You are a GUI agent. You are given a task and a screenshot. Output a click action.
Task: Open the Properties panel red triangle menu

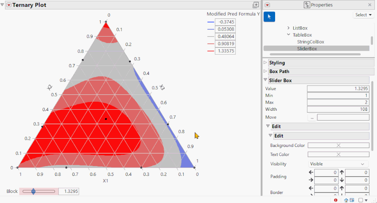(267, 5)
